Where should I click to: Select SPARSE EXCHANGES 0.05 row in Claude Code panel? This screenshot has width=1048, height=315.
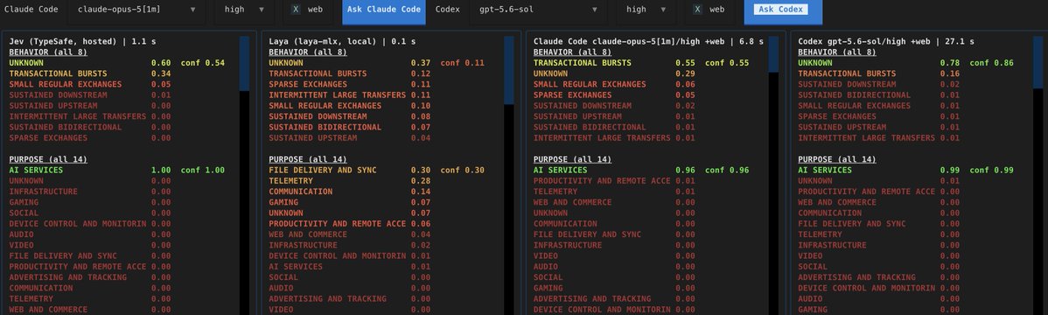[614, 95]
